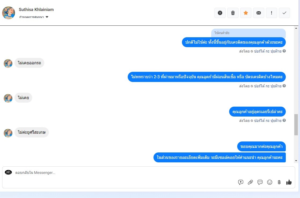Image resolution: width=300 pixels, height=198 pixels.
Task: Flag conversation with plain exclamation mark button
Action: coord(272,13)
